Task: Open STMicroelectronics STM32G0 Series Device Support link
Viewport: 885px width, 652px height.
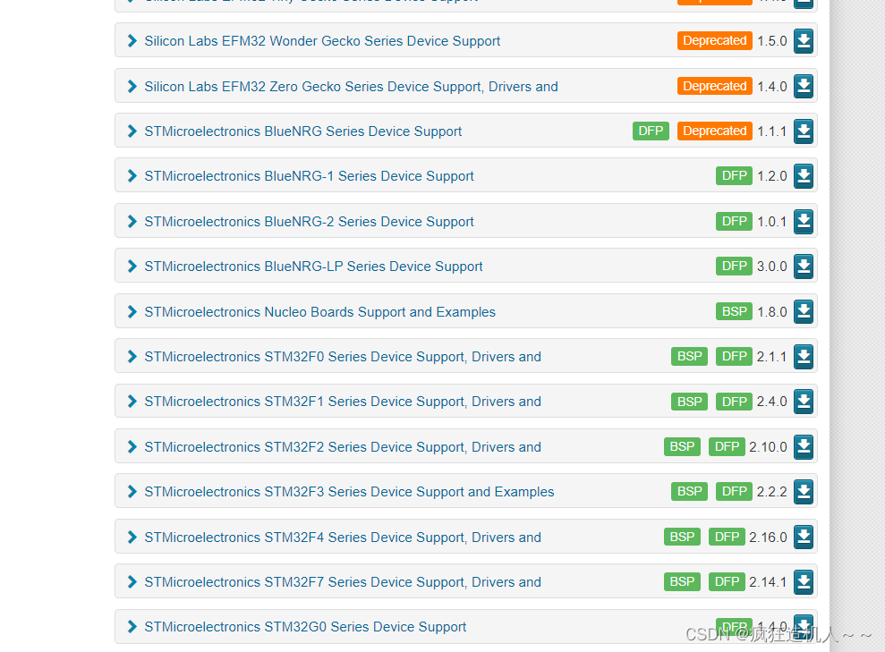Action: (x=305, y=627)
